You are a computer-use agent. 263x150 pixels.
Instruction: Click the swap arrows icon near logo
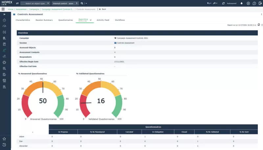[17, 3]
